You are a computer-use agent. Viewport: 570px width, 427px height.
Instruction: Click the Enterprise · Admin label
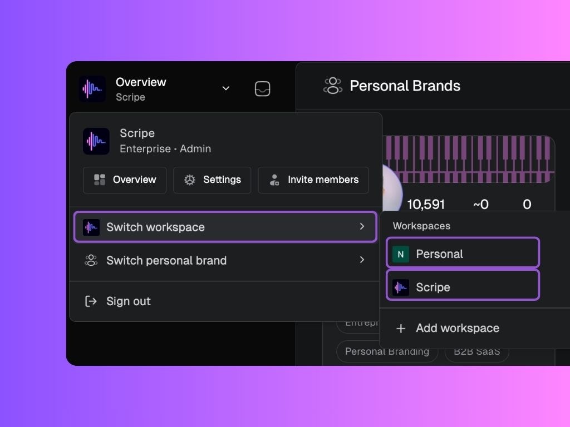click(x=165, y=149)
